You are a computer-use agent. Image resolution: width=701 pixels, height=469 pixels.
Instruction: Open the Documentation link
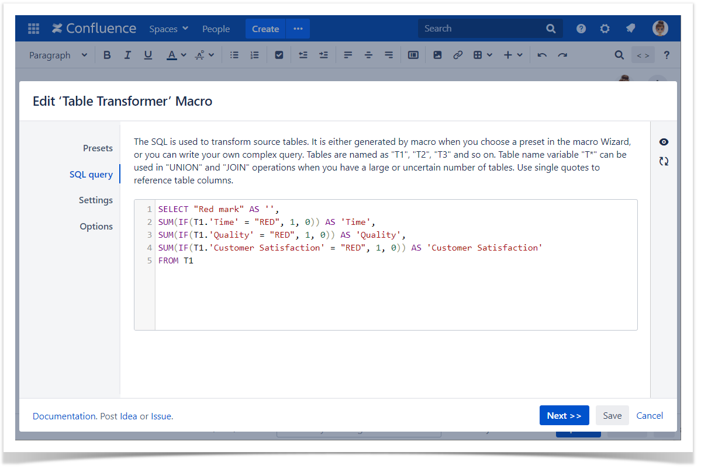tap(64, 416)
